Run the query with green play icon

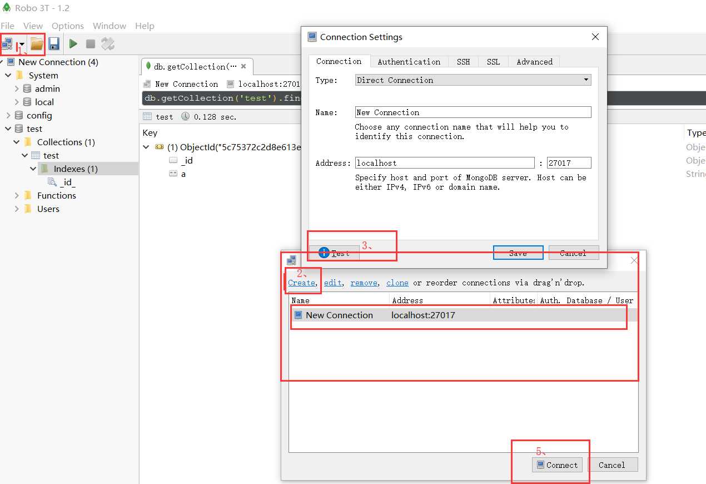(x=73, y=43)
